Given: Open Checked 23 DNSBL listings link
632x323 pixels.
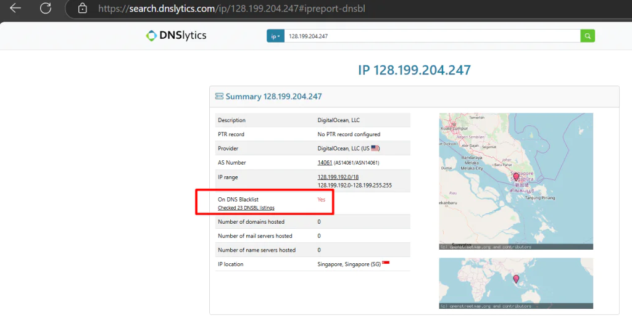Looking at the screenshot, I should (x=246, y=208).
